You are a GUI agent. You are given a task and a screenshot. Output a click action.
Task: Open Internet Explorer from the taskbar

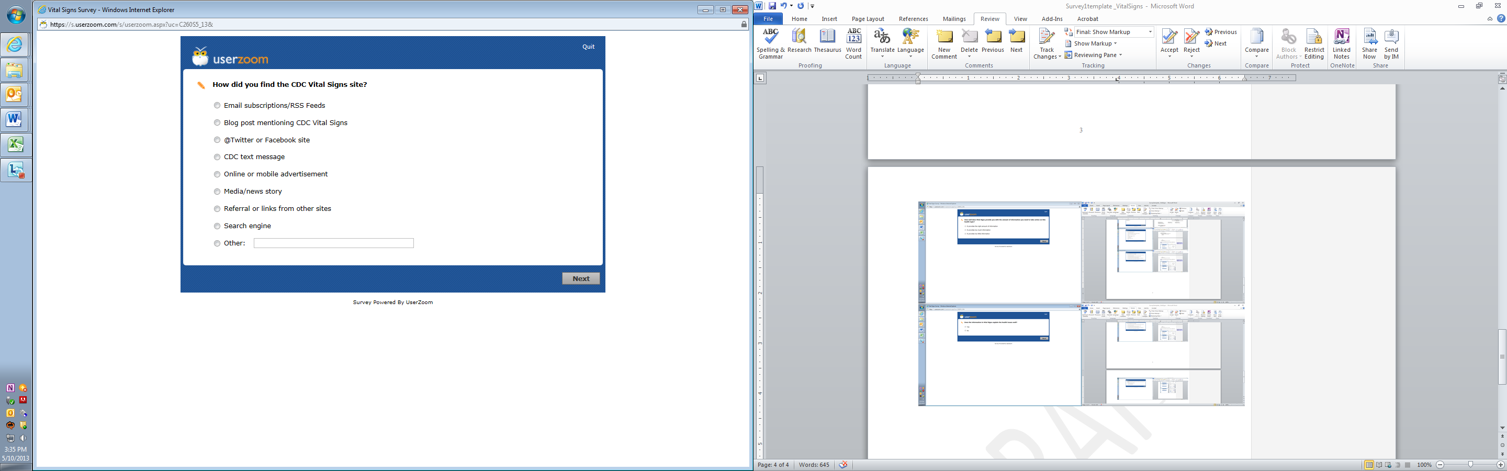point(15,44)
